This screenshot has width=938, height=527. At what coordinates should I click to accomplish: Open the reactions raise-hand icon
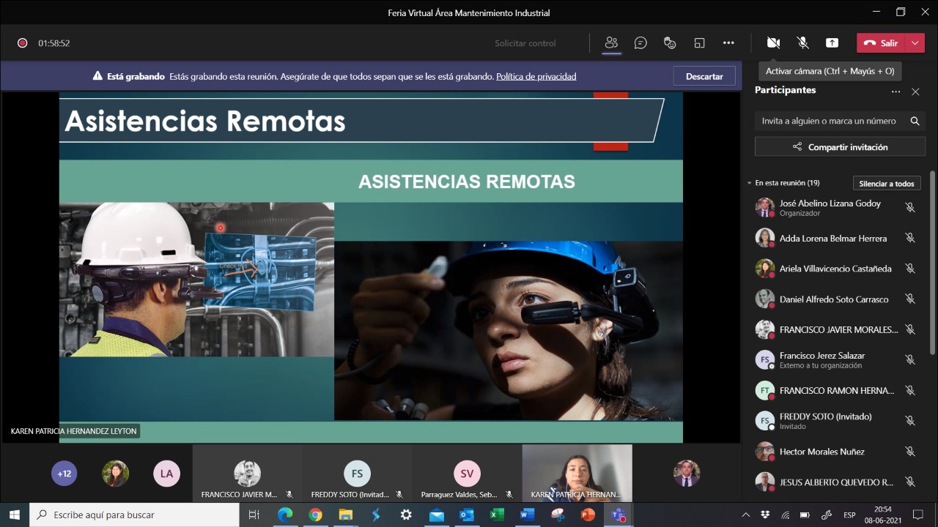coord(670,42)
